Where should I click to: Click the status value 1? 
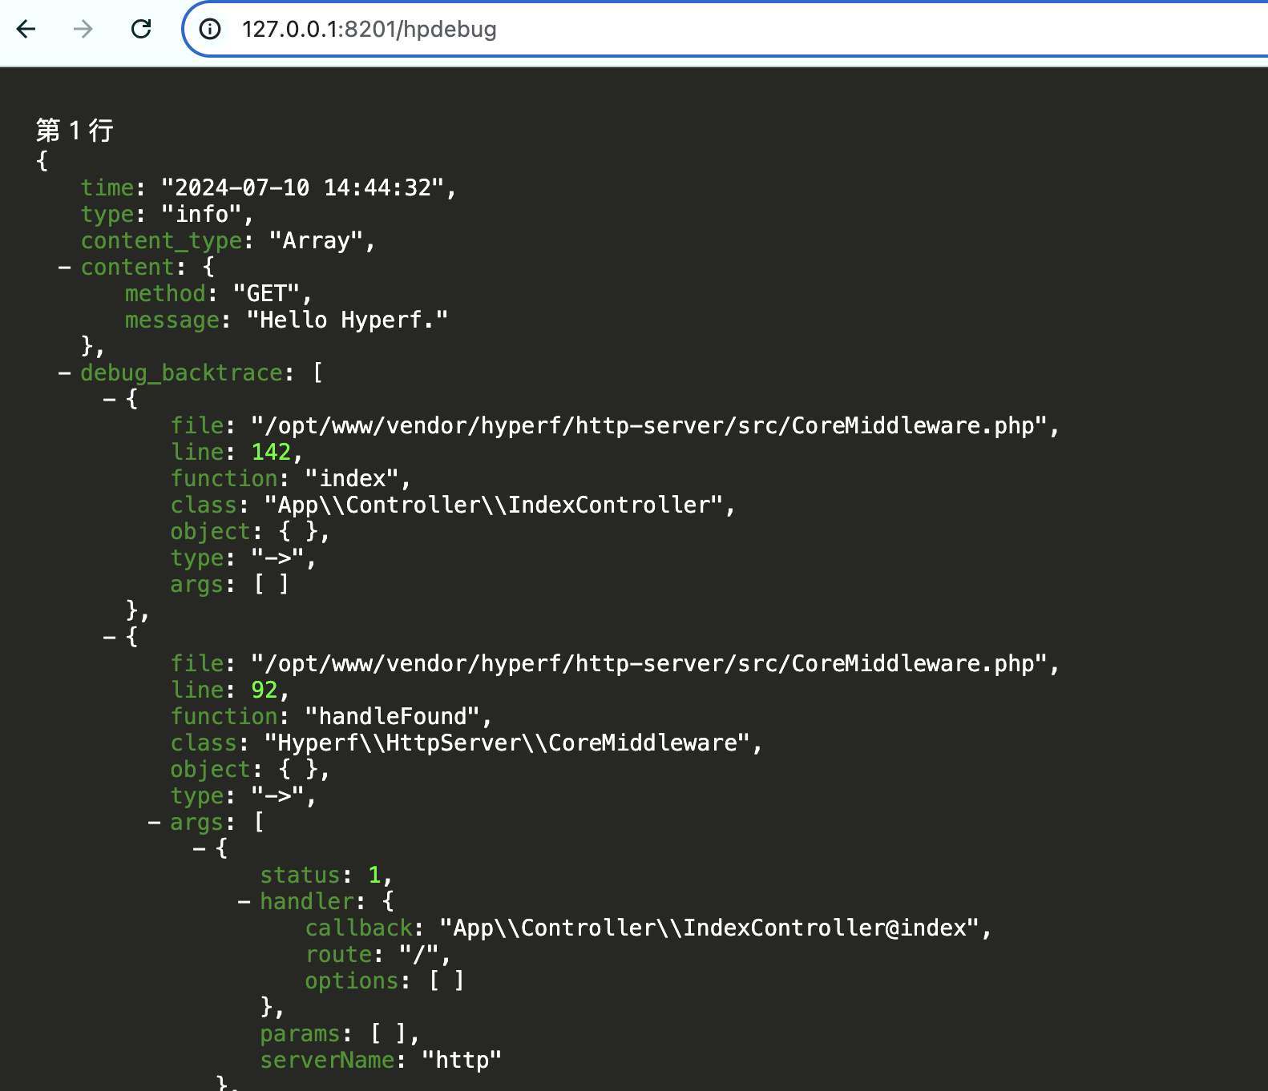pos(374,876)
